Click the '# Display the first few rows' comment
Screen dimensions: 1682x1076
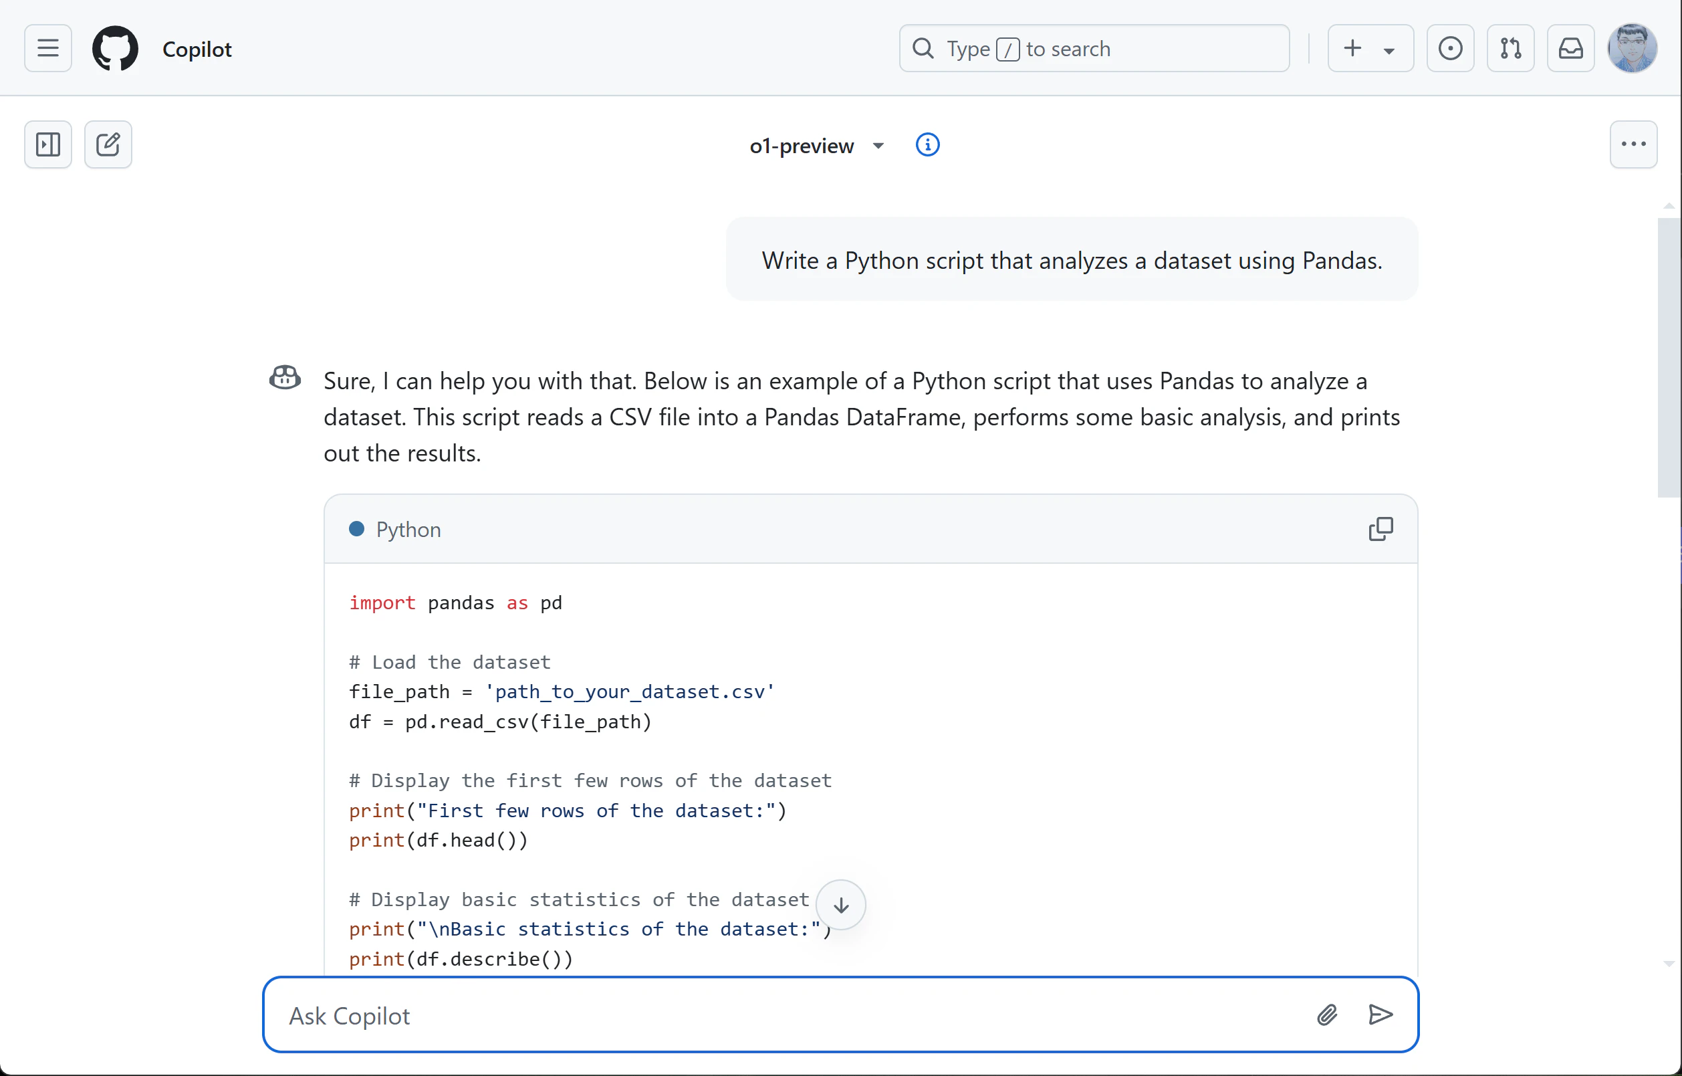pyautogui.click(x=590, y=780)
